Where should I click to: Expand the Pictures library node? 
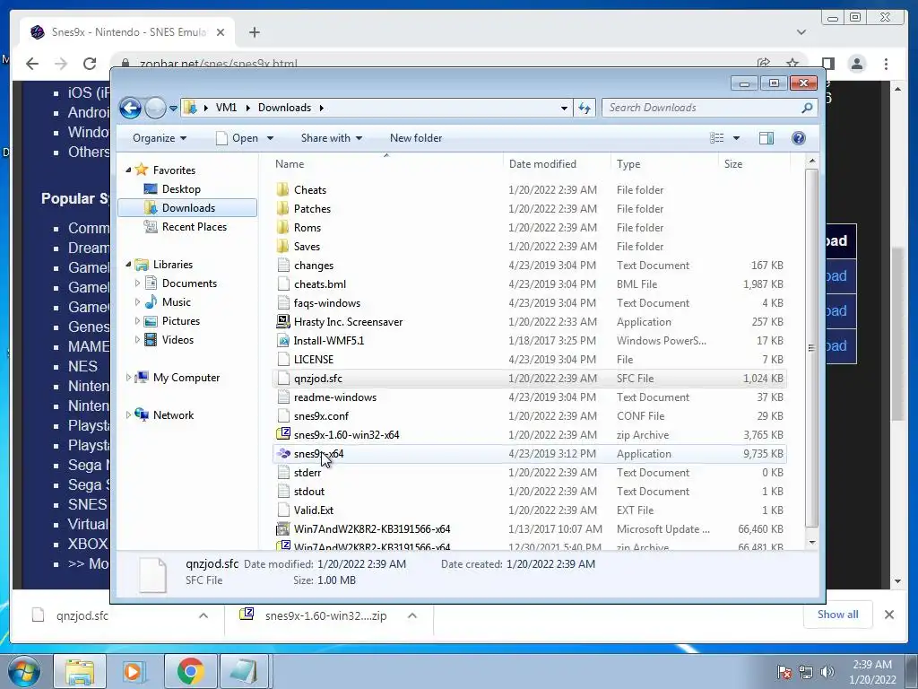pyautogui.click(x=137, y=321)
